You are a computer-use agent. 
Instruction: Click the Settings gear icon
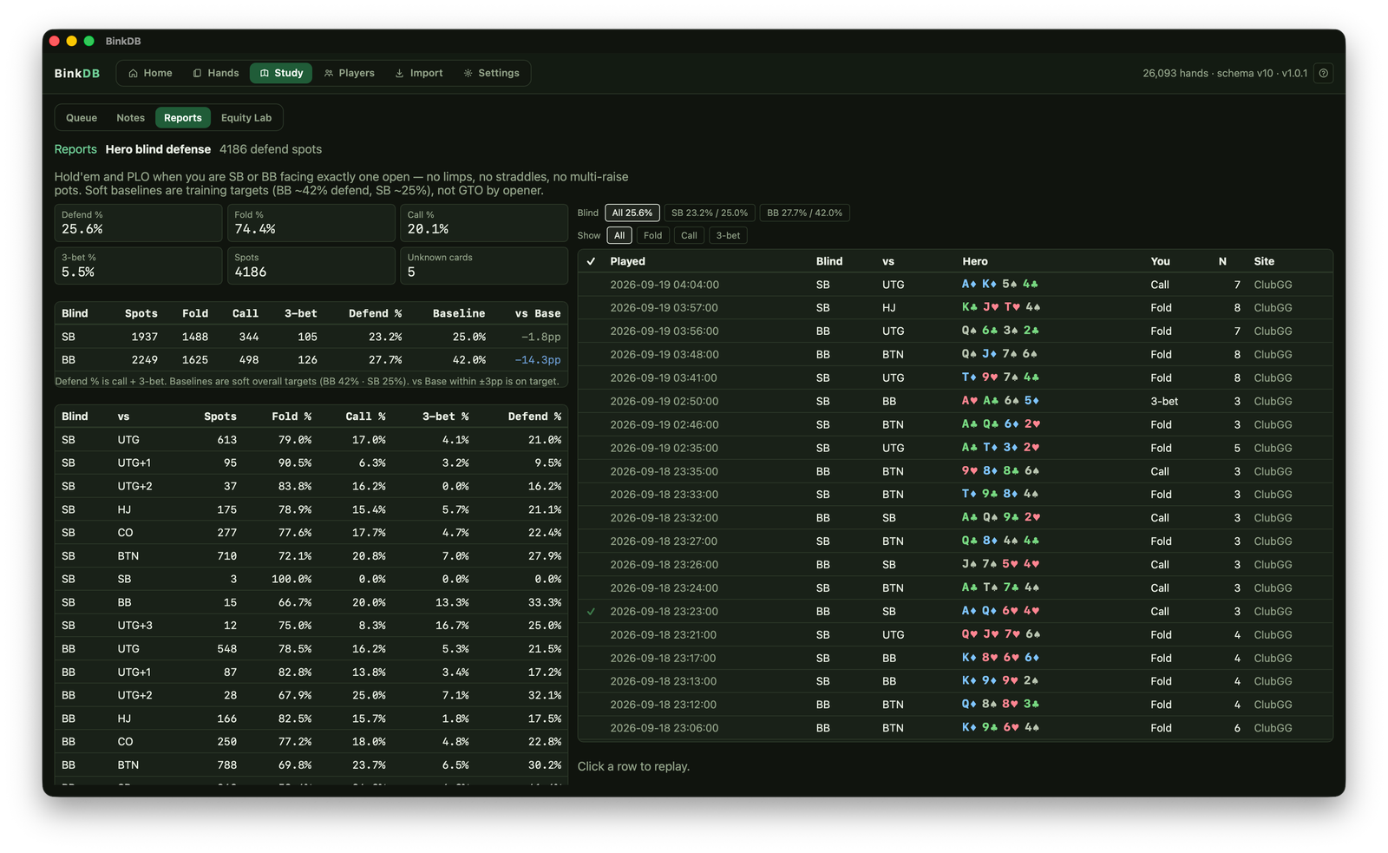click(x=468, y=74)
